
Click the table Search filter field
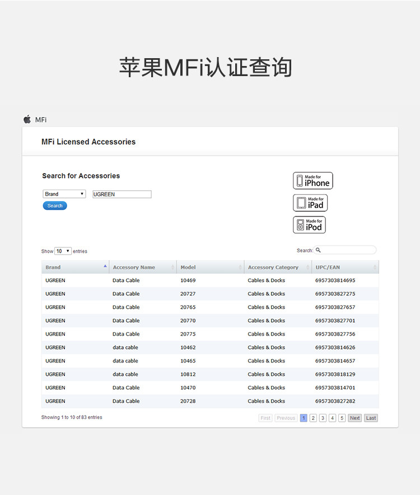345,250
